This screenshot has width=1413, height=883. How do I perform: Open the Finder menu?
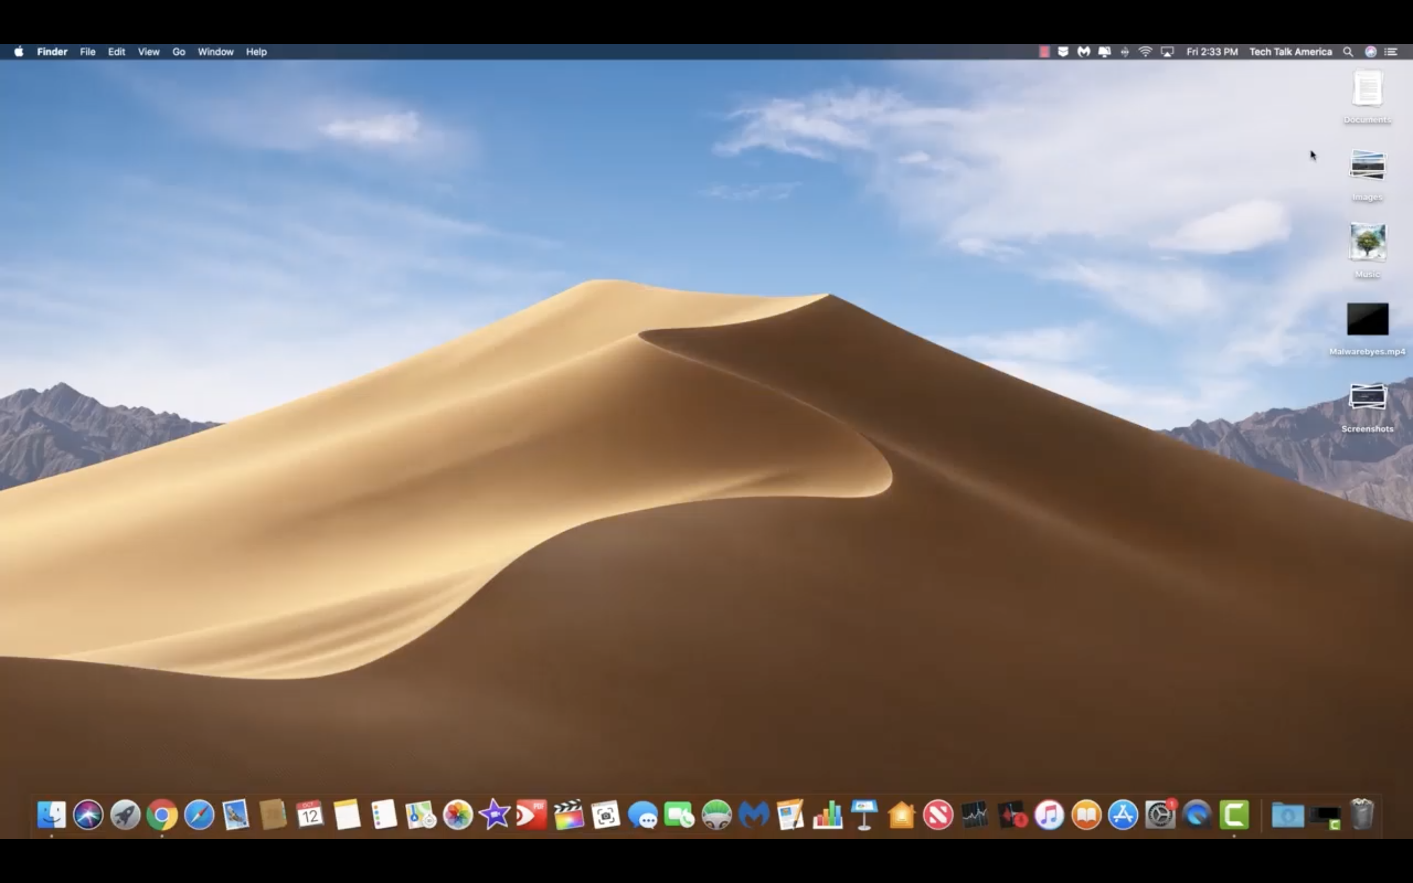pos(52,52)
